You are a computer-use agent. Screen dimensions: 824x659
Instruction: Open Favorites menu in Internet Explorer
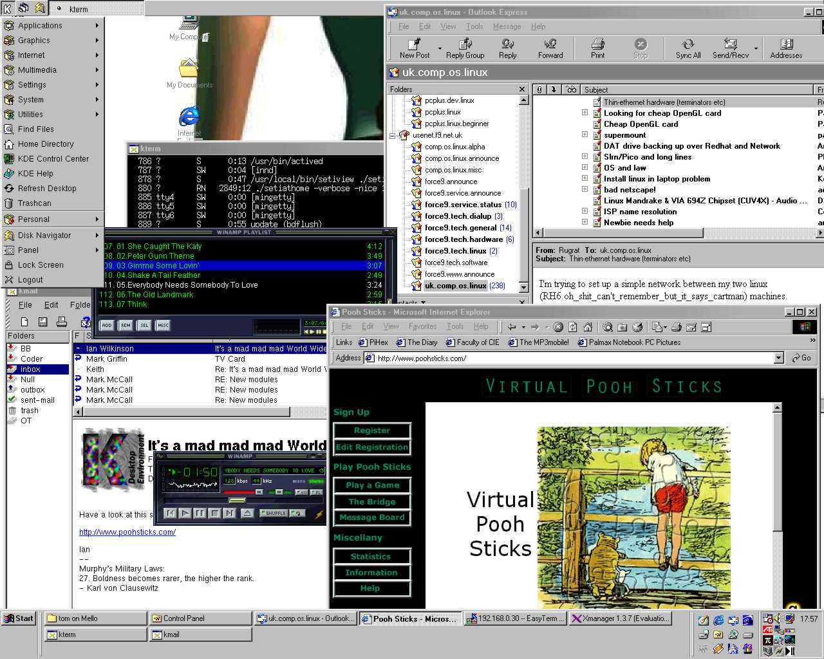click(x=422, y=326)
